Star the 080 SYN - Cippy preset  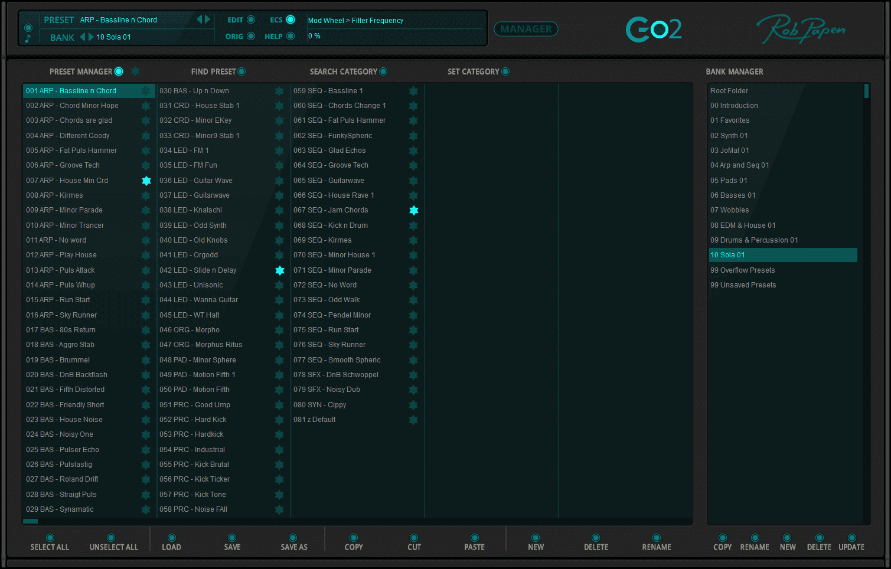click(x=413, y=405)
